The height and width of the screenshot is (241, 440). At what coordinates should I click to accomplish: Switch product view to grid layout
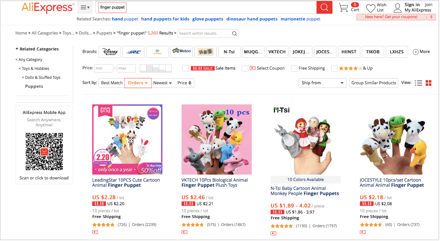coord(429,83)
